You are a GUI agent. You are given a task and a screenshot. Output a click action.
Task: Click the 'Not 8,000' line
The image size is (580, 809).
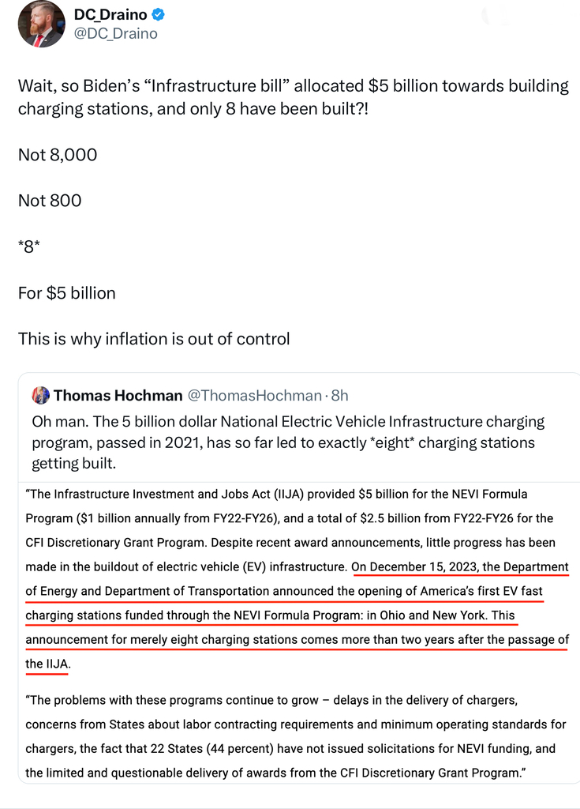tap(58, 155)
